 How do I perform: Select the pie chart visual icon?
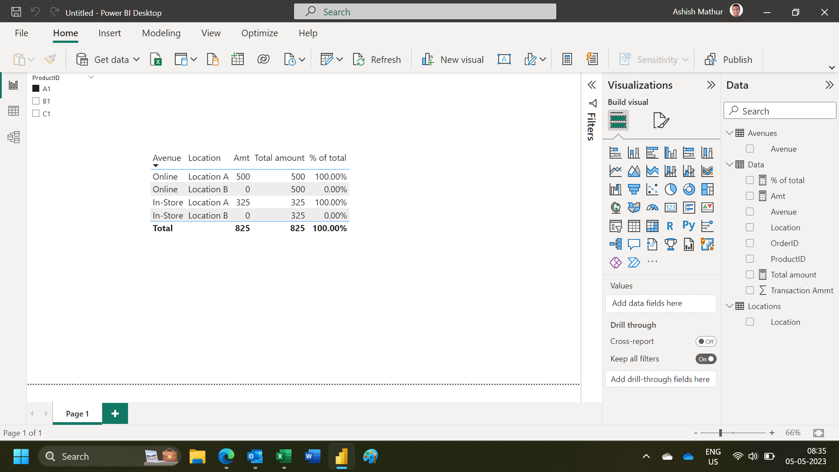pos(670,189)
